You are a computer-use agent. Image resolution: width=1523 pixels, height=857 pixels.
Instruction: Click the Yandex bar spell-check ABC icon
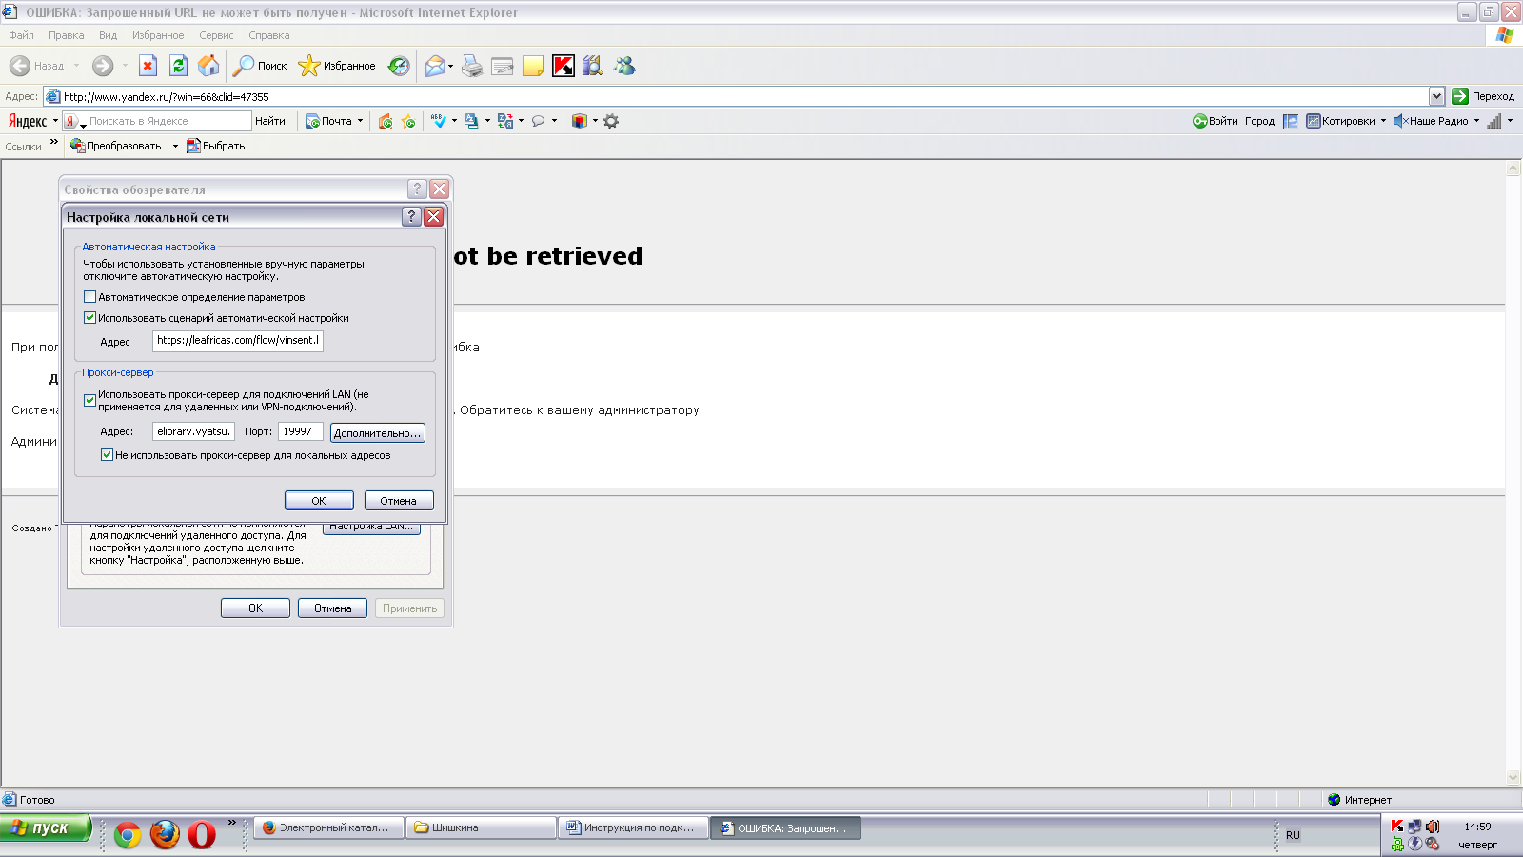[x=438, y=121]
